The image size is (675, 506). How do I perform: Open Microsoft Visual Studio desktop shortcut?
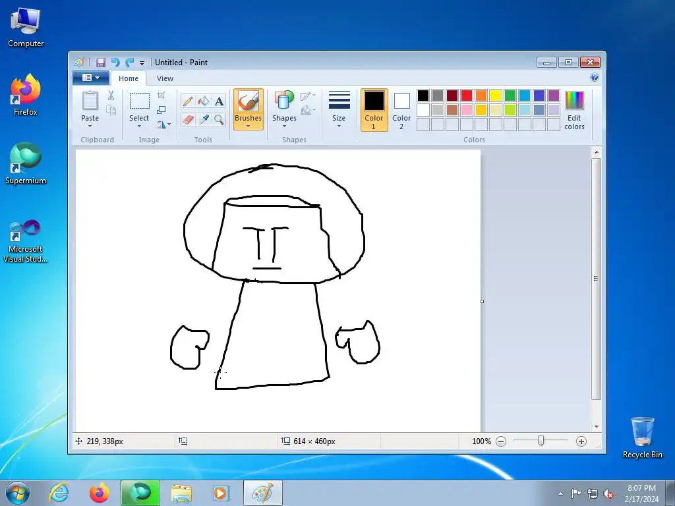pos(26,241)
